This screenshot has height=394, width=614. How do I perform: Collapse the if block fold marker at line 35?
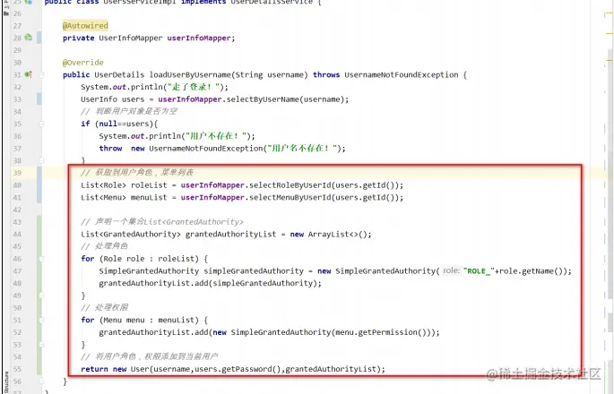41,124
